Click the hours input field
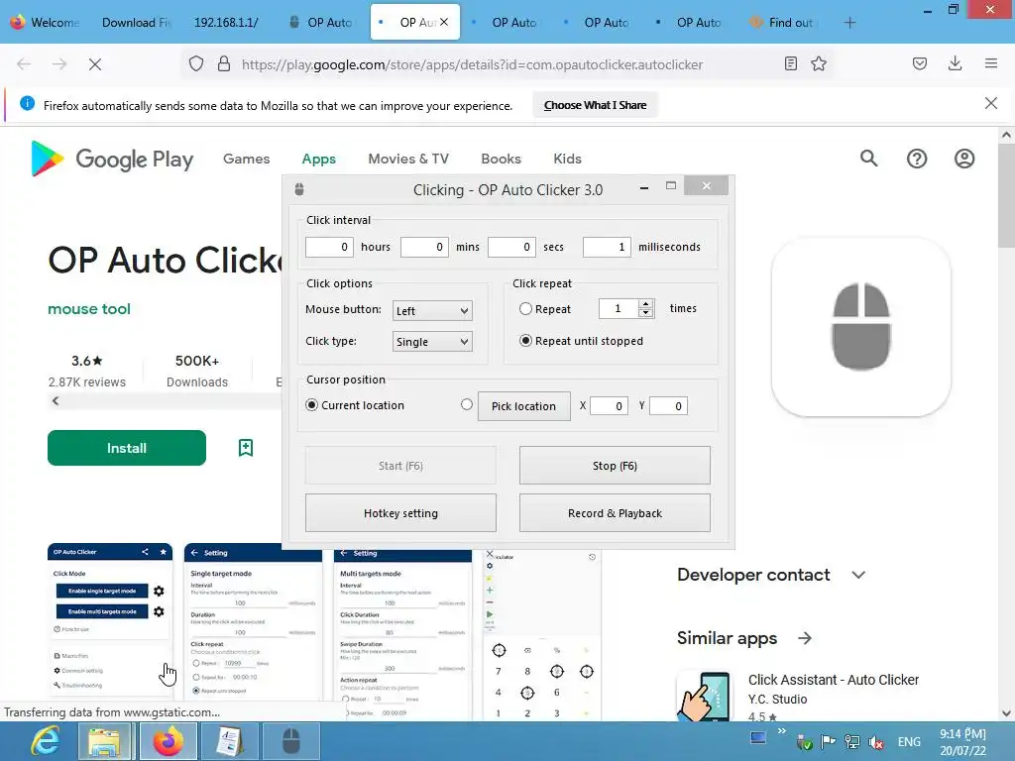 pos(329,247)
